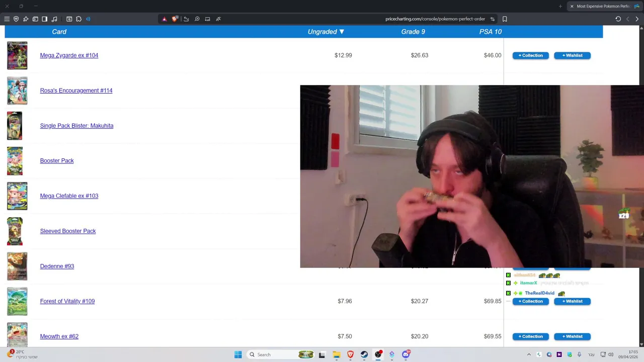Click Mega Zygarde ex card thumbnail
The image size is (644, 362).
[17, 55]
